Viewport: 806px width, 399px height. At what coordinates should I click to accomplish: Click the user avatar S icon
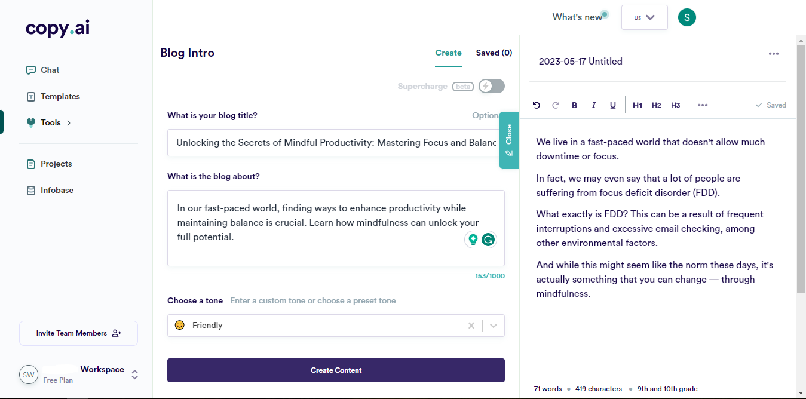click(x=687, y=17)
